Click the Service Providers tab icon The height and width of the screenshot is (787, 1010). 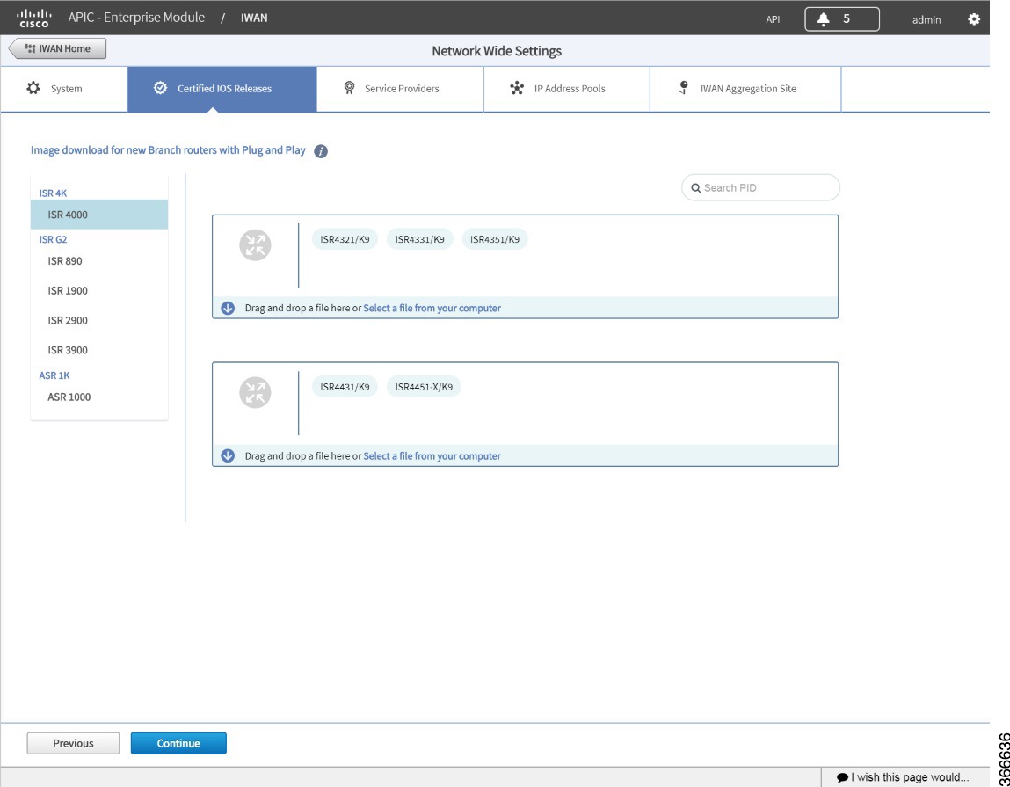[349, 88]
